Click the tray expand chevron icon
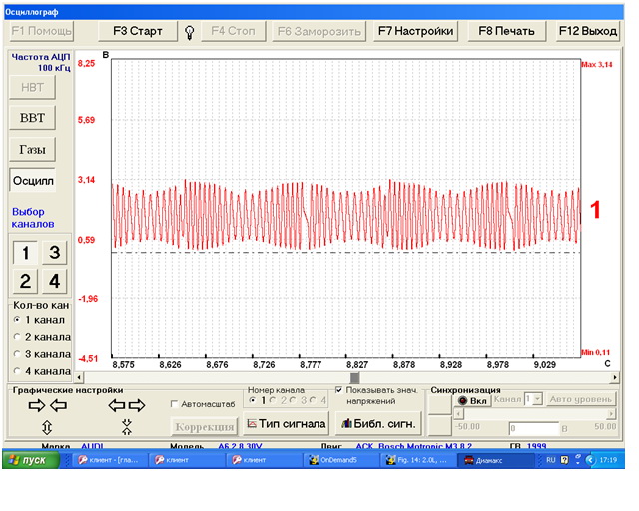 coord(590,460)
